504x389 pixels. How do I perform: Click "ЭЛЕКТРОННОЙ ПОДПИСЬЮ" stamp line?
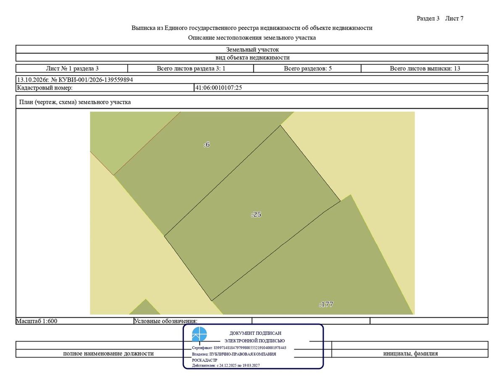tap(255, 341)
